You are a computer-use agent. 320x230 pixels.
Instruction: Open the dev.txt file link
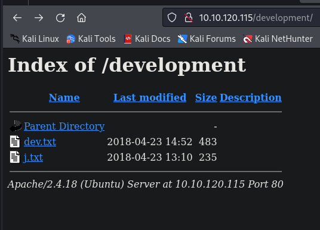click(x=40, y=142)
